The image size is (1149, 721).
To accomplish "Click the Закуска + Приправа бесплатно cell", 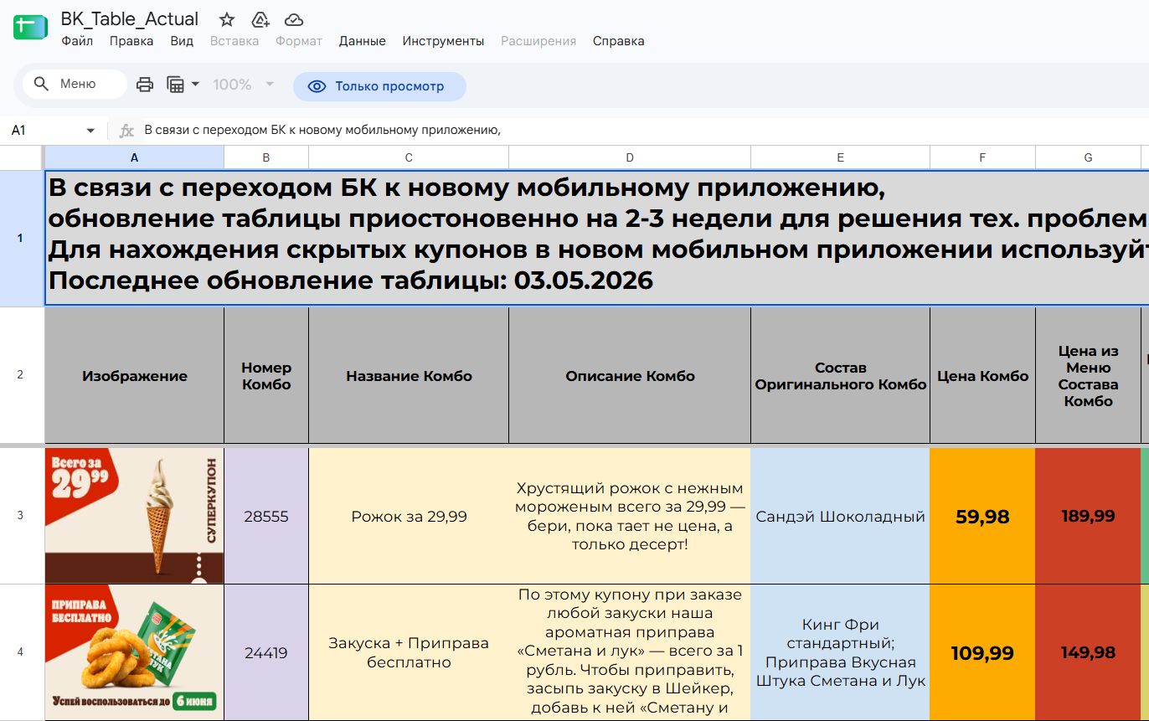I will [x=409, y=652].
